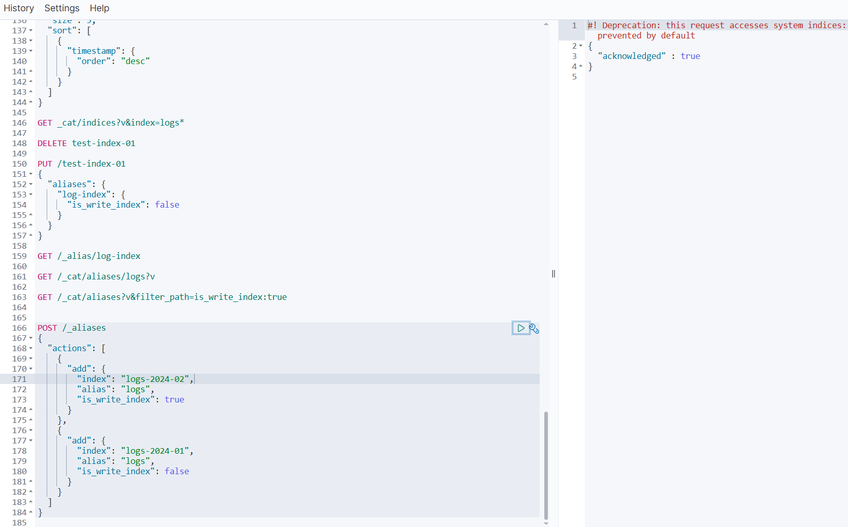
Task: Click the Deprecation warning in the response
Action: [717, 31]
